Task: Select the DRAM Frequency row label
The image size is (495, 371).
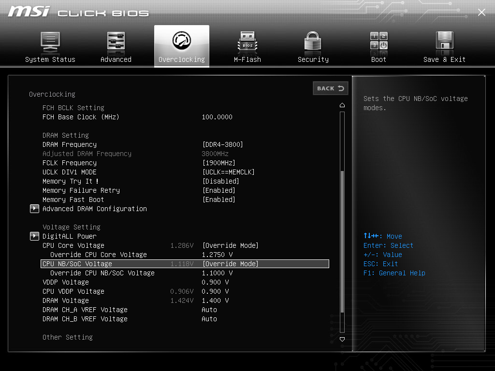Action: [70, 144]
